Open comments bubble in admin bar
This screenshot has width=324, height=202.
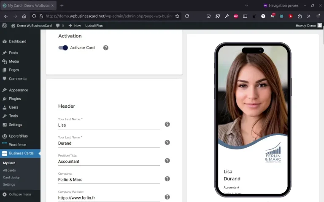coord(60,26)
